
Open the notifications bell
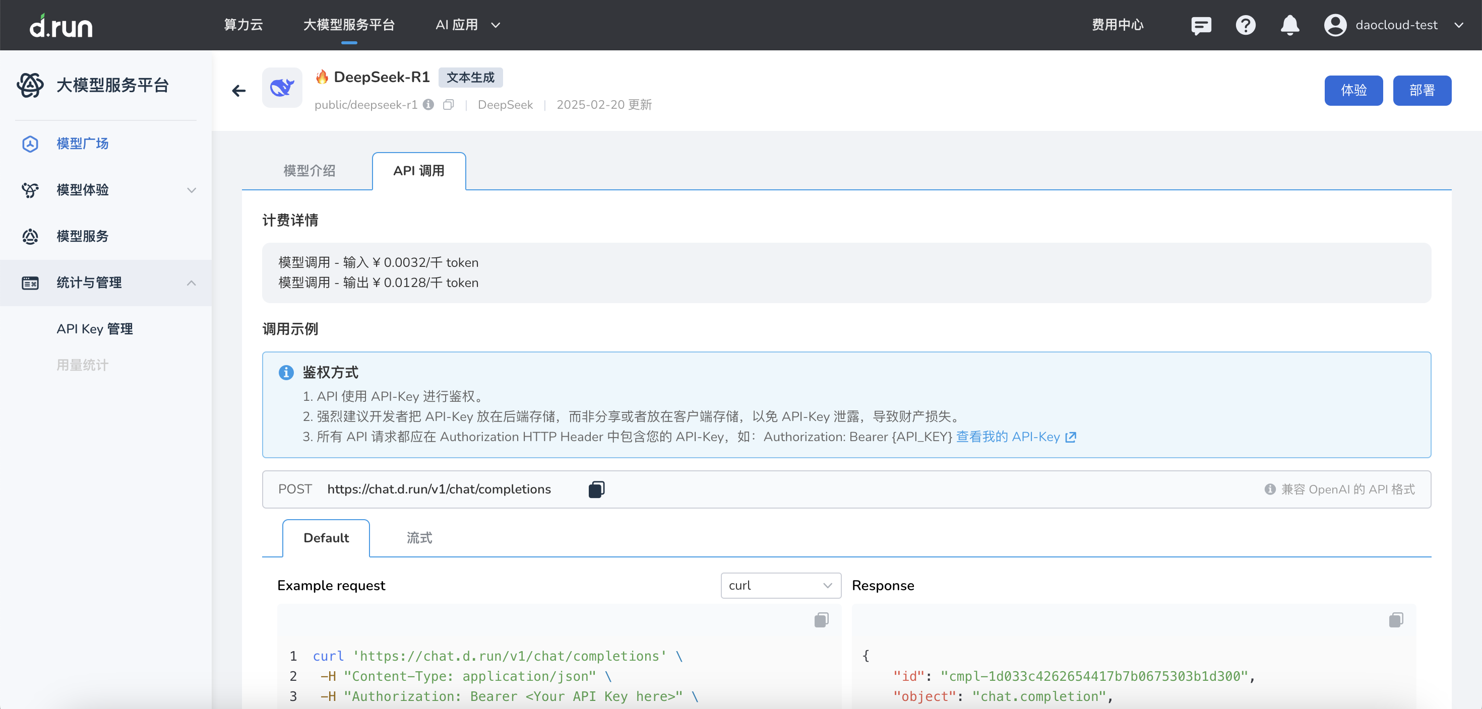coord(1290,25)
